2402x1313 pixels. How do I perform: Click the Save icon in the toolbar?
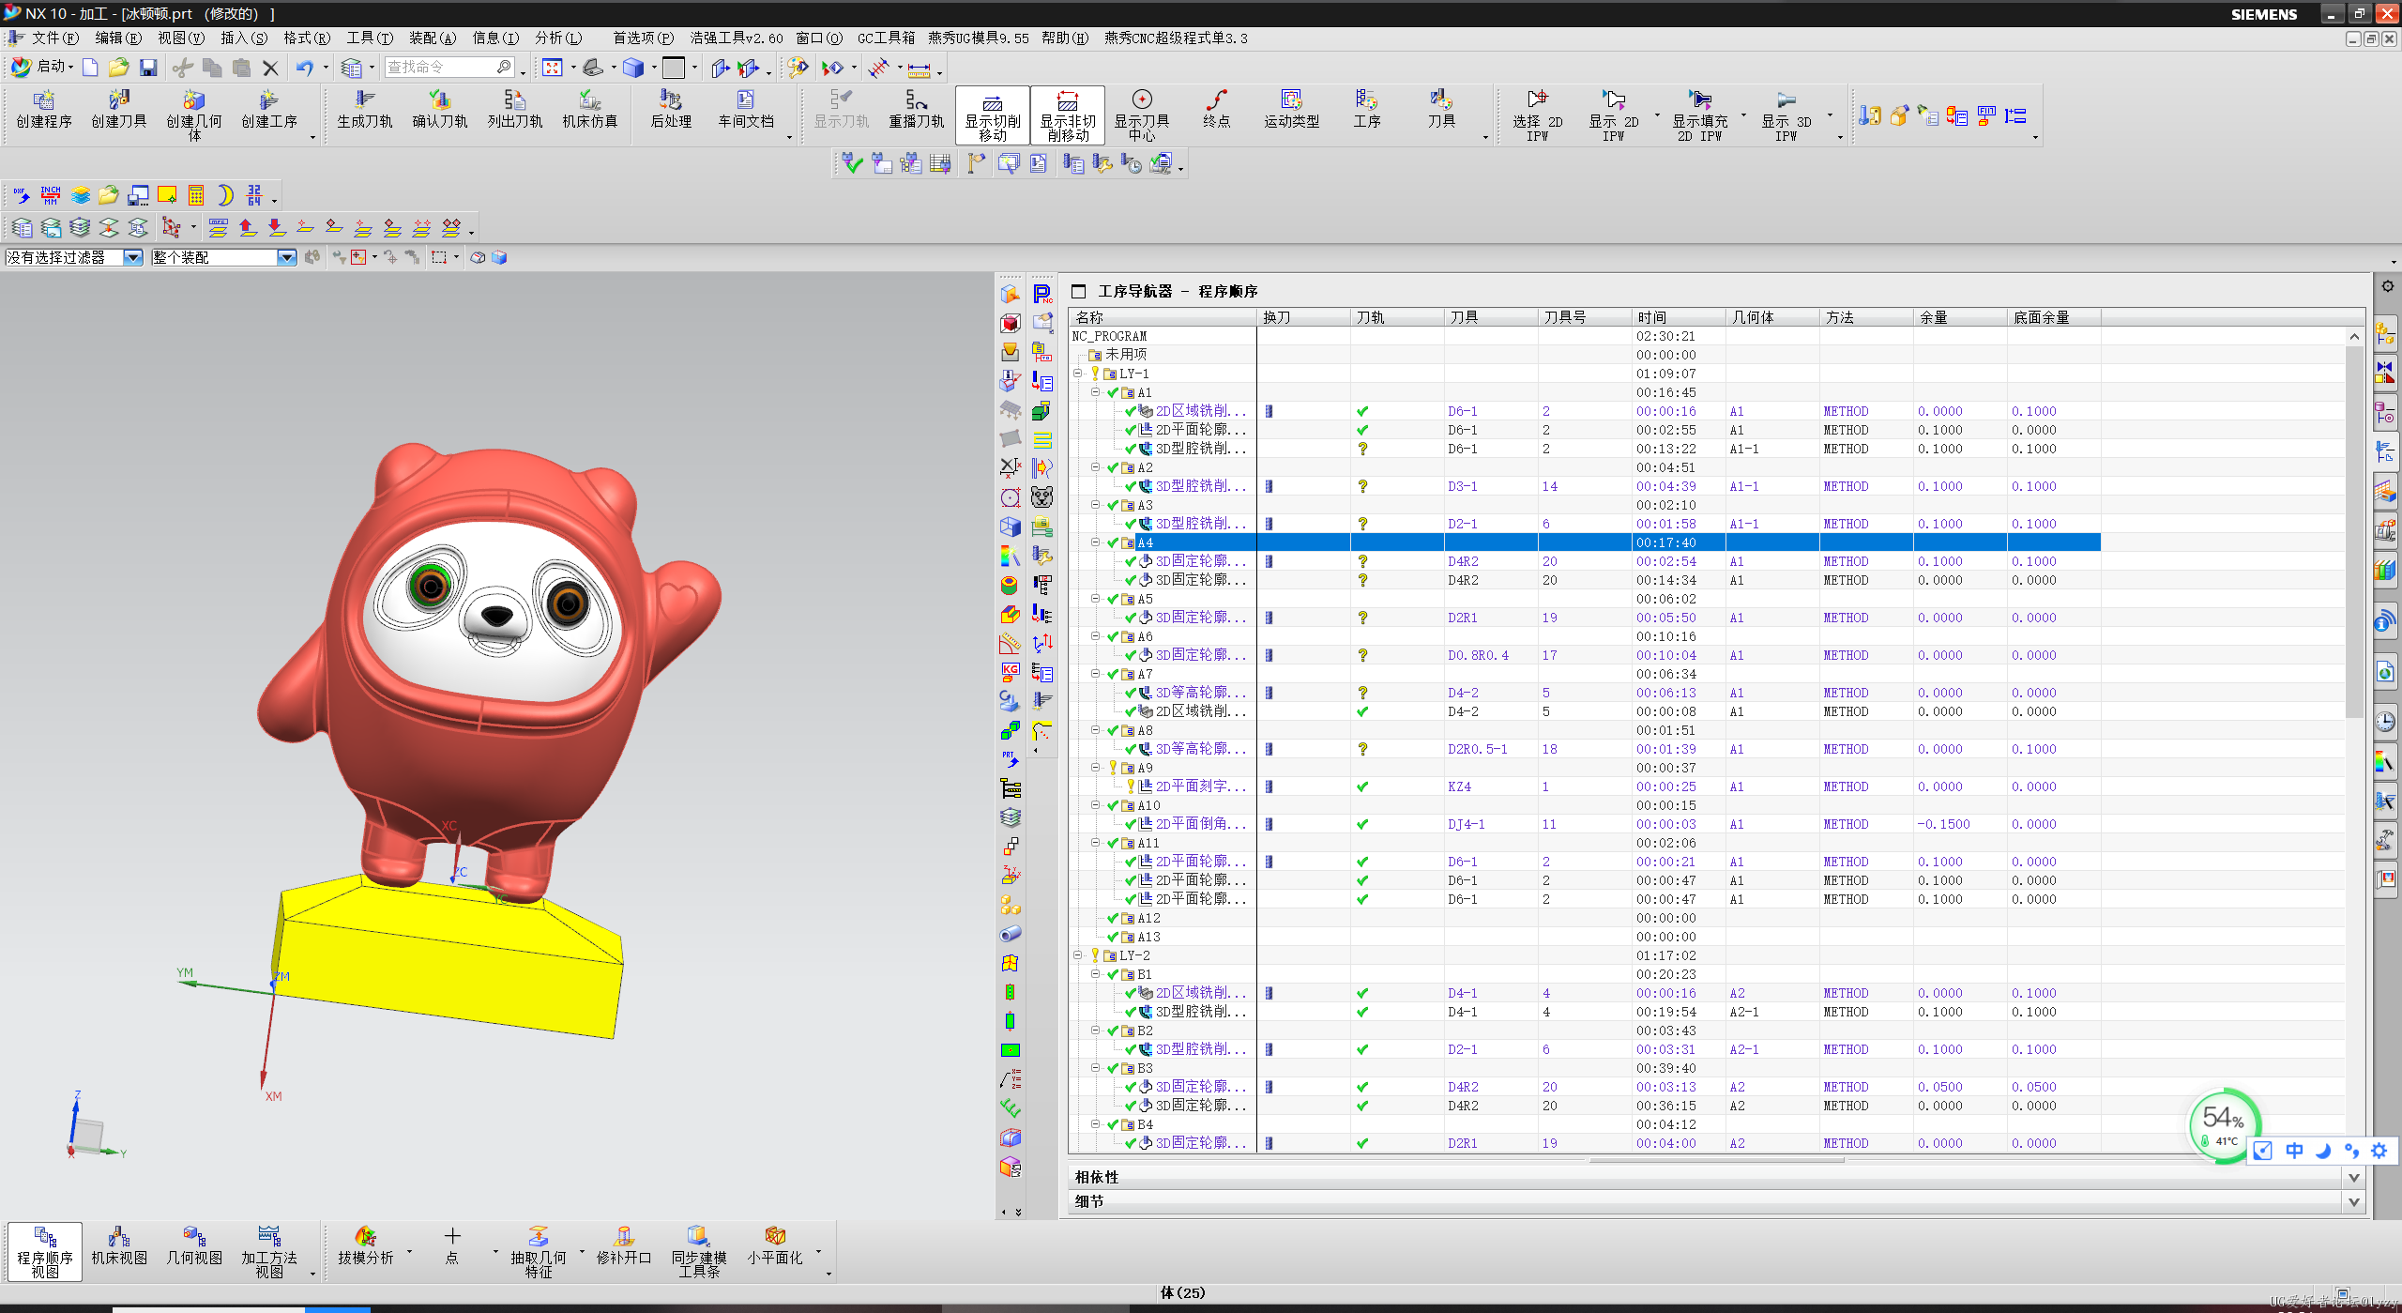coord(148,68)
